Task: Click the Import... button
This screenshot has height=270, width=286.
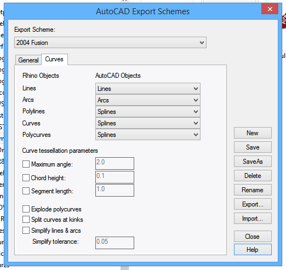Action: [253, 219]
